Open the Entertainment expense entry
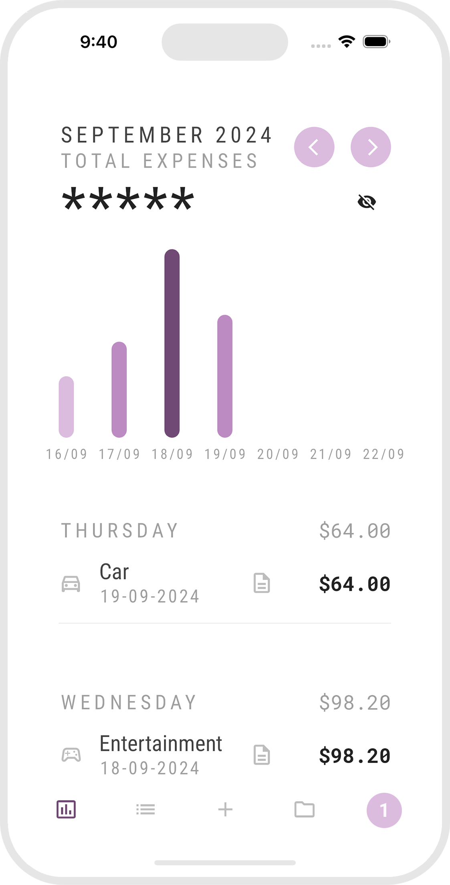This screenshot has width=450, height=885. pyautogui.click(x=161, y=755)
